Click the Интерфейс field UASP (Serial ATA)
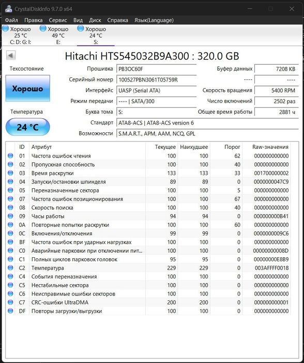The width and height of the screenshot is (304, 363). [156, 91]
